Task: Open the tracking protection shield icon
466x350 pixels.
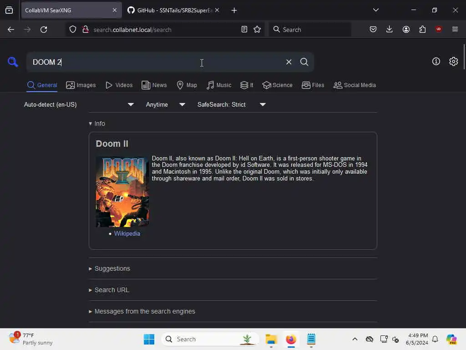Action: (73, 30)
